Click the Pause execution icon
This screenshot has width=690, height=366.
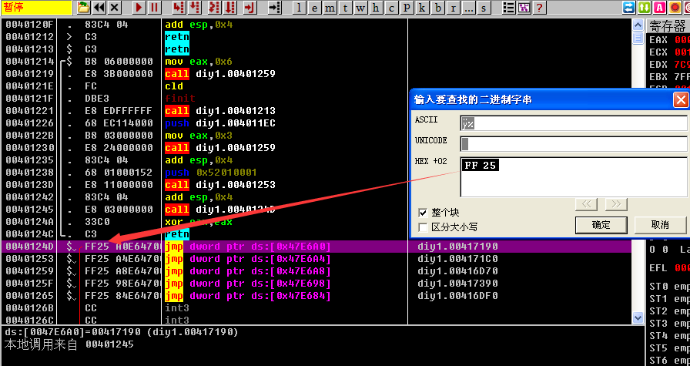[x=154, y=8]
